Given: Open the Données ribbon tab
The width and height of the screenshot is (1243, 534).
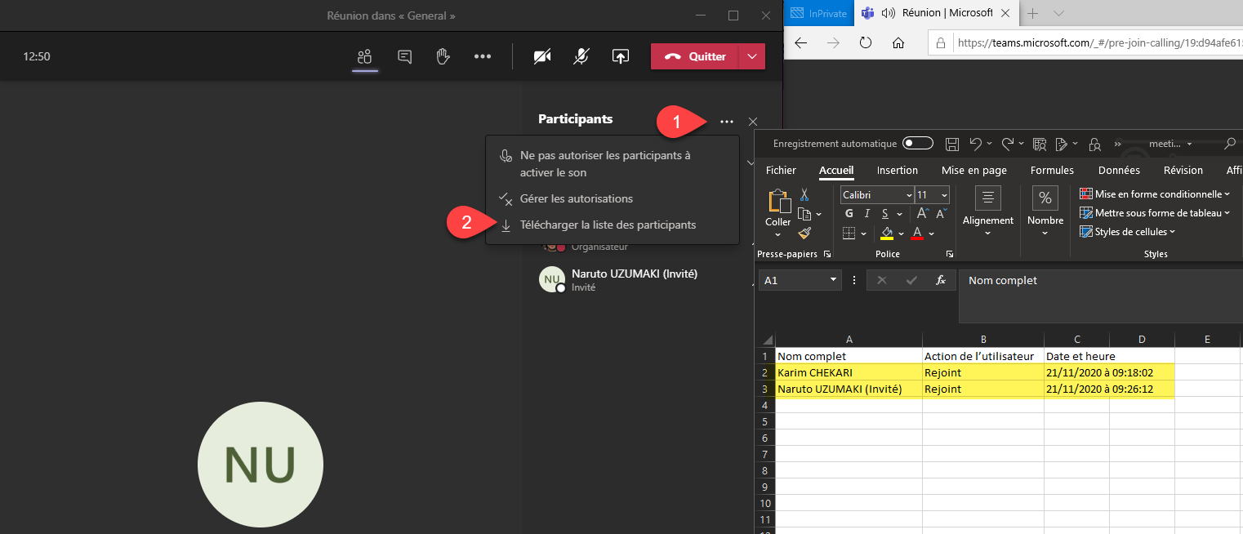Looking at the screenshot, I should click(1119, 171).
